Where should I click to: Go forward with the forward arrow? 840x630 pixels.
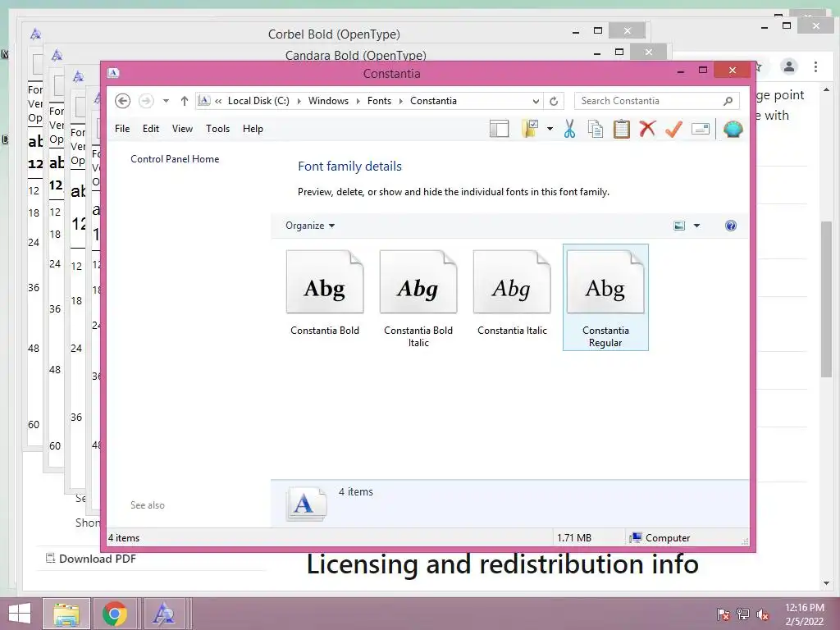[x=146, y=101]
